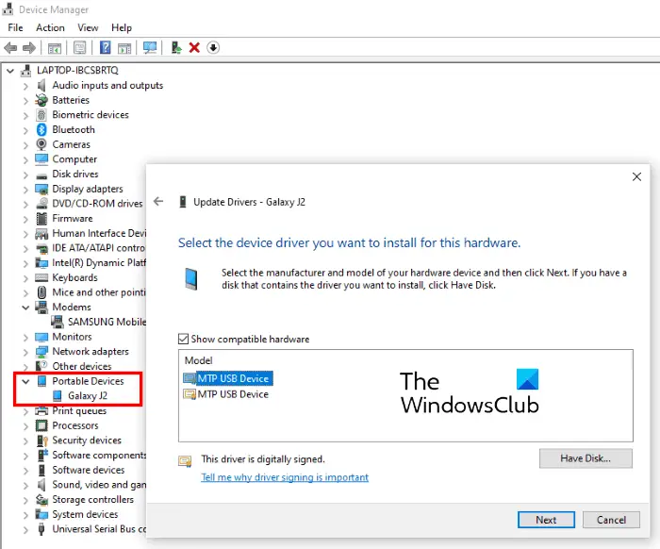Expand the Bluetooth category

(x=25, y=130)
